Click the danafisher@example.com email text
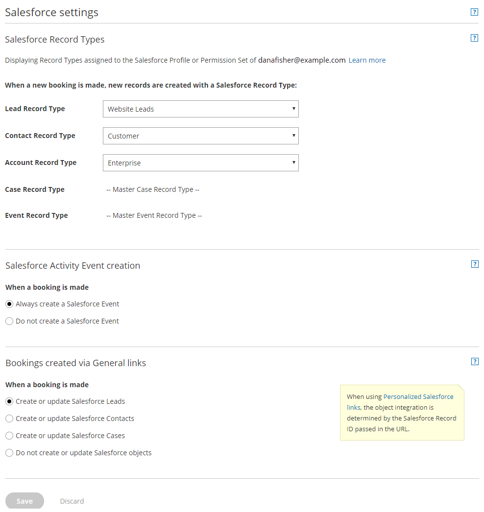The image size is (484, 512). pos(302,60)
